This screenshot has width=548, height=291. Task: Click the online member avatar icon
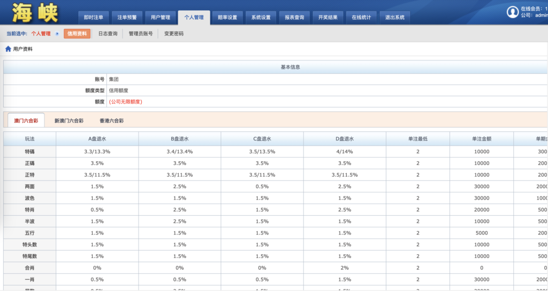513,12
